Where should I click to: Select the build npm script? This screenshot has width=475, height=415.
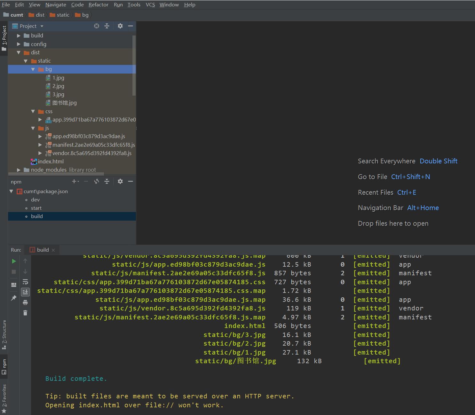tap(72, 216)
